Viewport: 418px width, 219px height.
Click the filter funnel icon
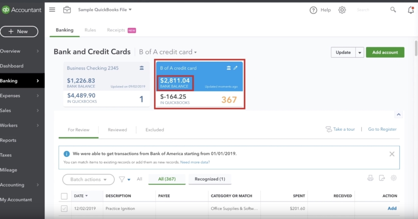point(122,179)
